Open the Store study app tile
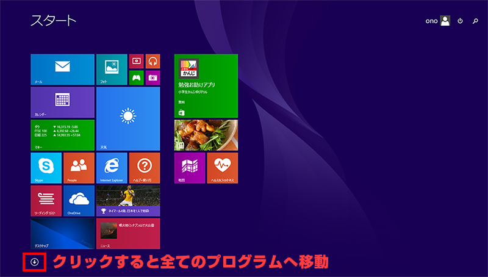 point(206,86)
